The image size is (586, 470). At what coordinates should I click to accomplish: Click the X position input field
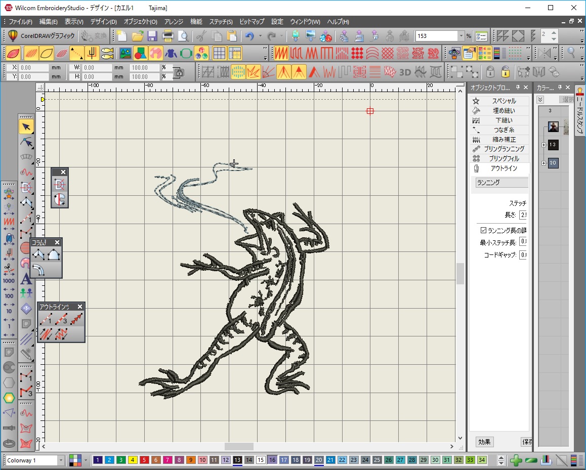(33, 68)
